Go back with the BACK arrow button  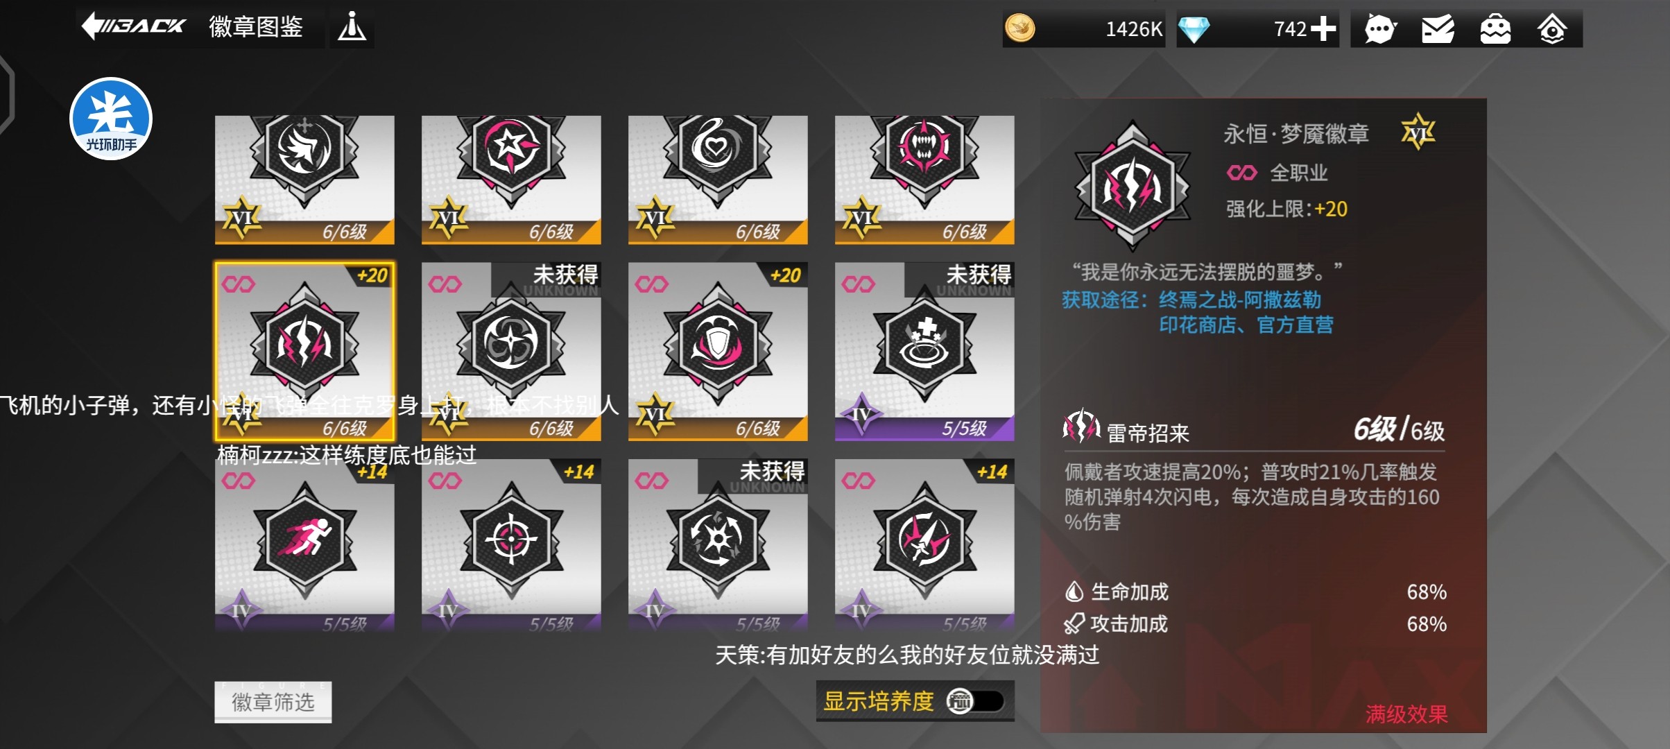[x=132, y=27]
